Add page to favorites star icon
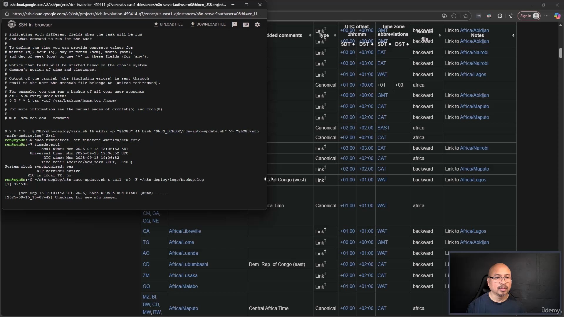Screen dimensions: 564x317 point(466,16)
